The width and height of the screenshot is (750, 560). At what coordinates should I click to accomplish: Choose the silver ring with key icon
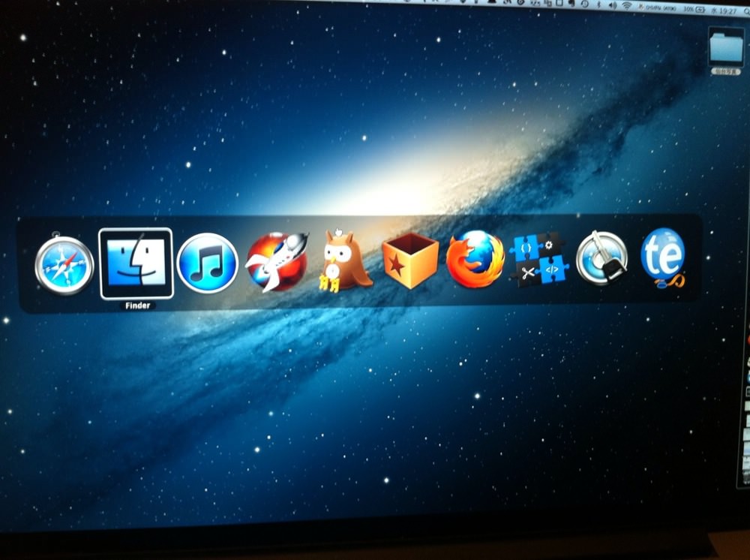[601, 257]
